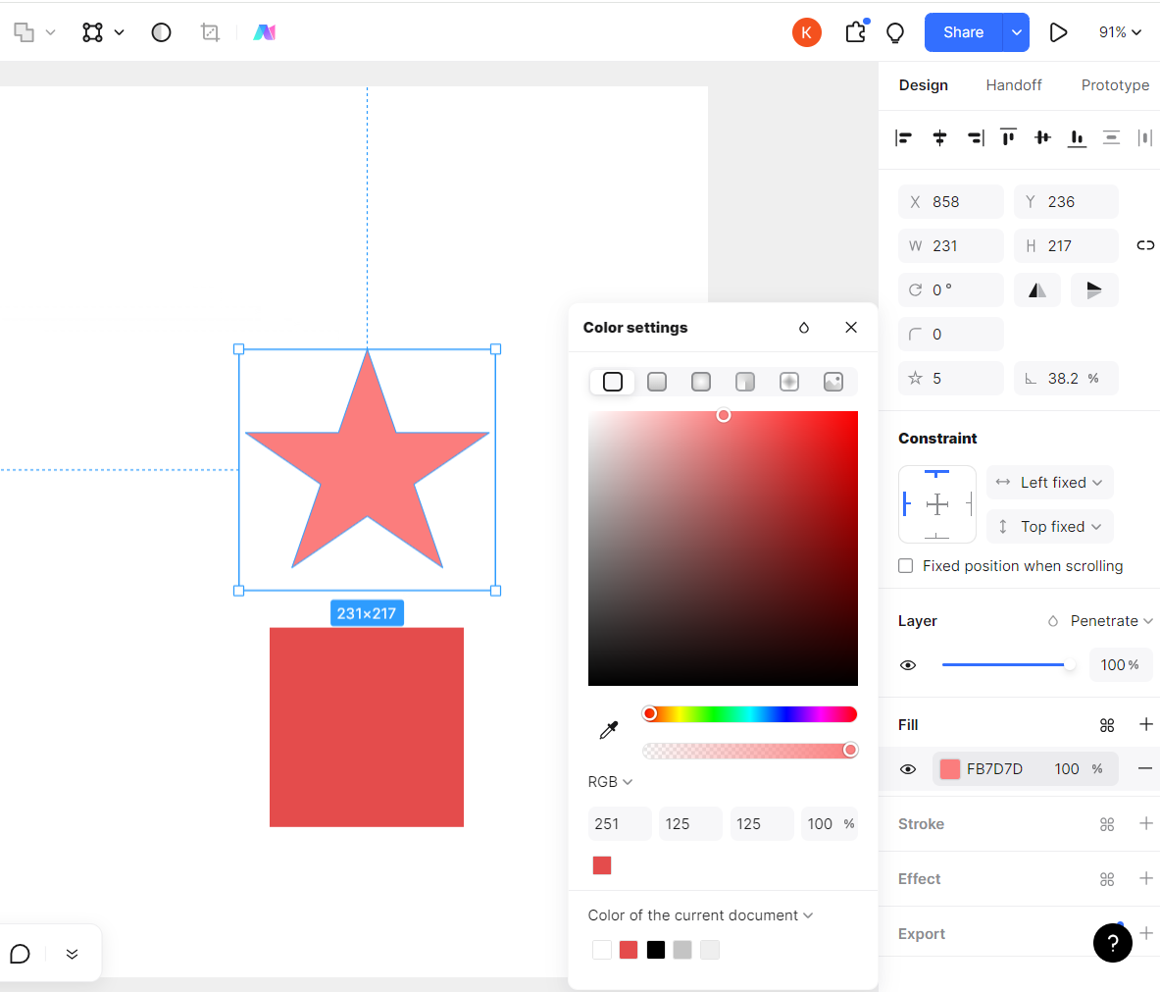The width and height of the screenshot is (1160, 992).
Task: Align selection to top edge
Action: click(1008, 137)
